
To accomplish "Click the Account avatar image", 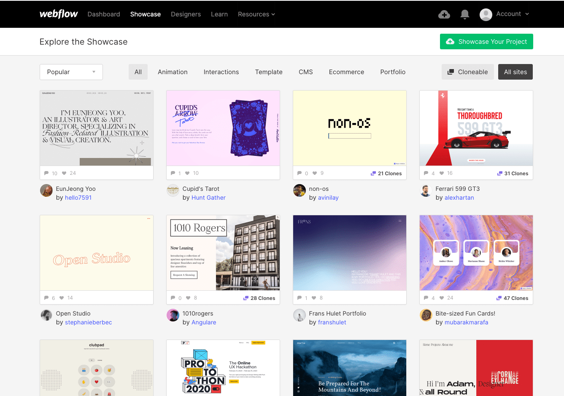I will click(486, 14).
